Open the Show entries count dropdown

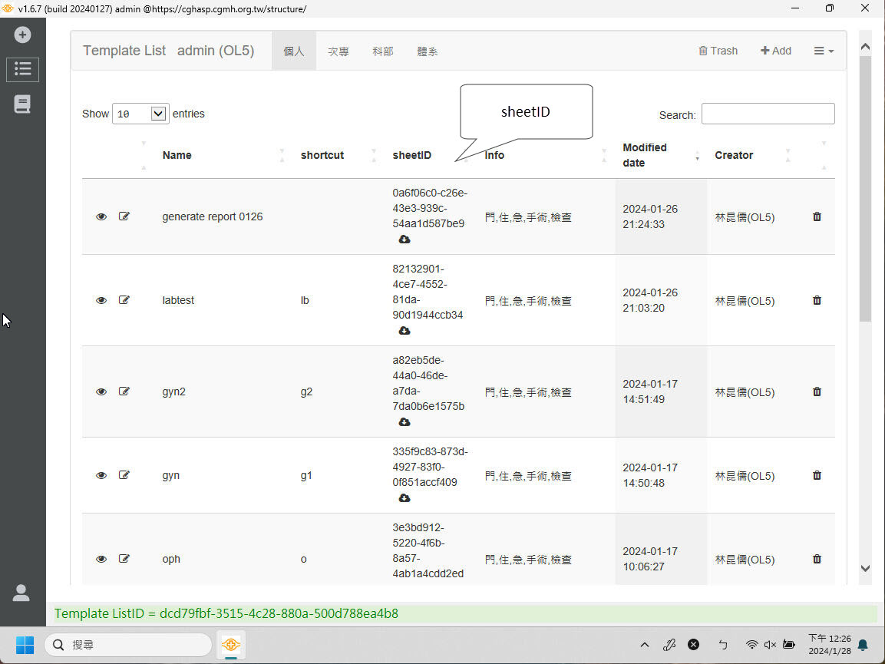coord(140,114)
